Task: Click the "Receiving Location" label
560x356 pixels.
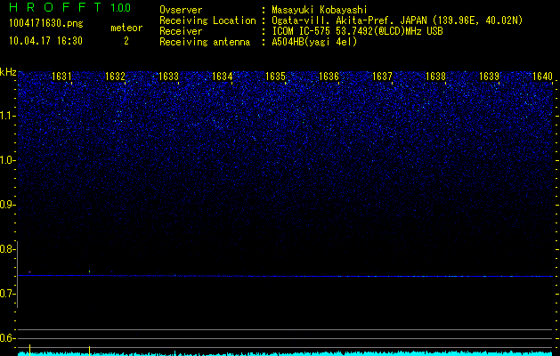Action: pos(207,20)
